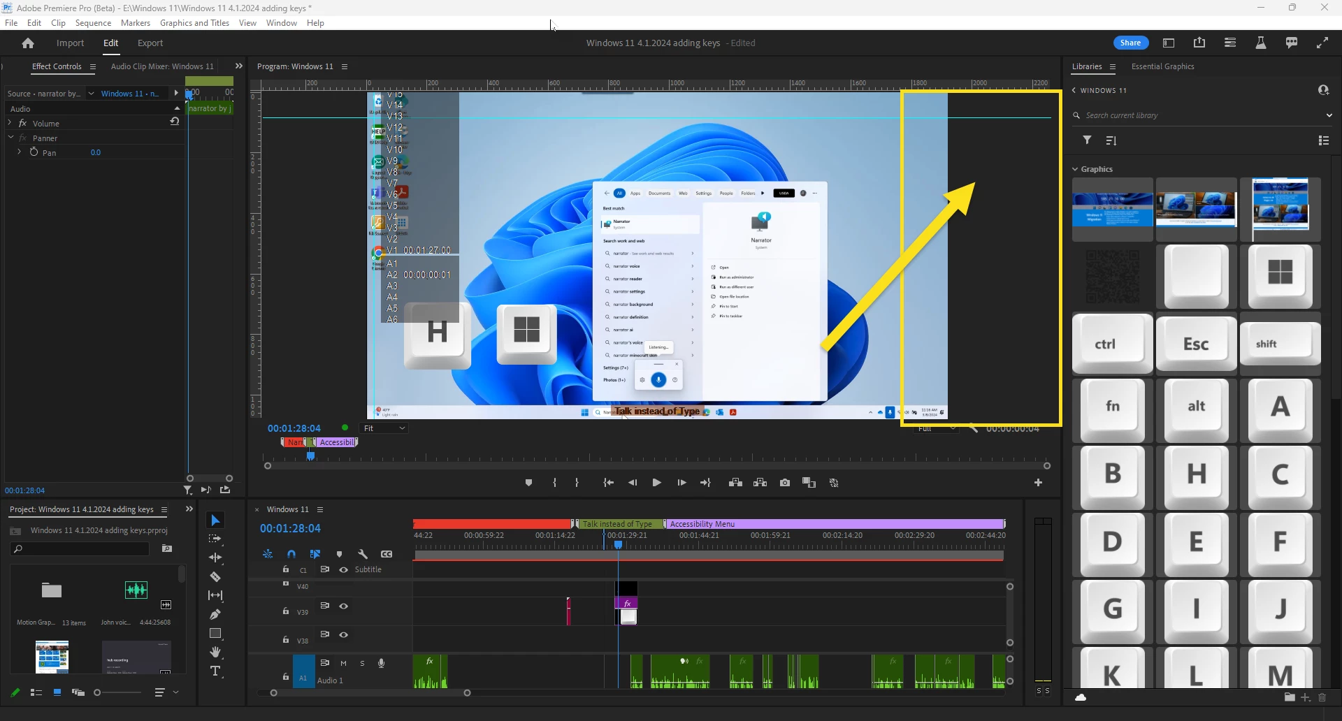Select the Pen tool

tap(215, 614)
